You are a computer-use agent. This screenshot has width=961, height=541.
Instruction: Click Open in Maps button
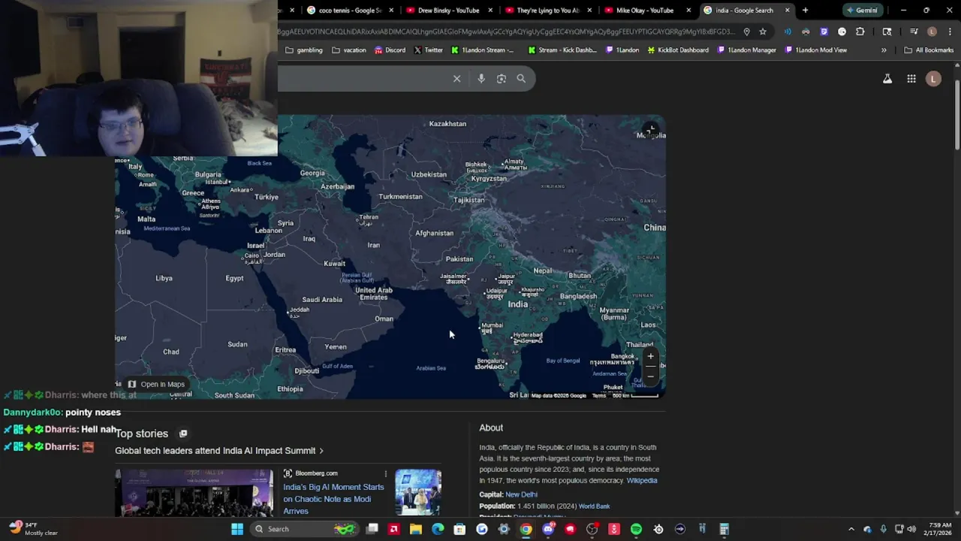(156, 384)
